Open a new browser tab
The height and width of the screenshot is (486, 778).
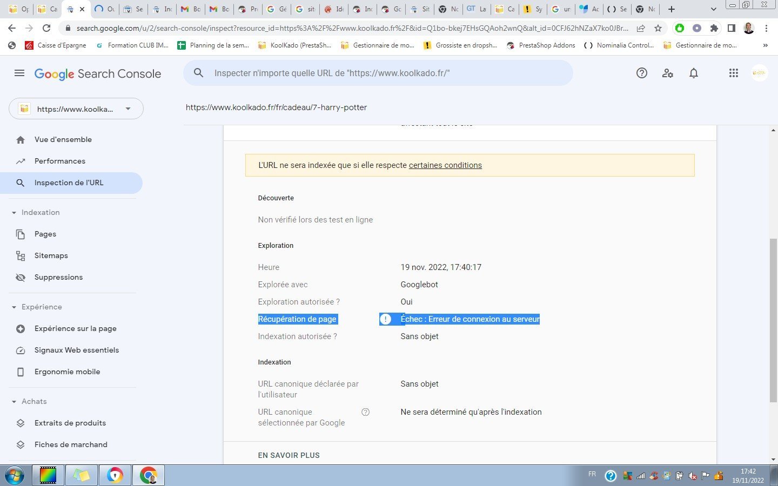click(x=672, y=9)
